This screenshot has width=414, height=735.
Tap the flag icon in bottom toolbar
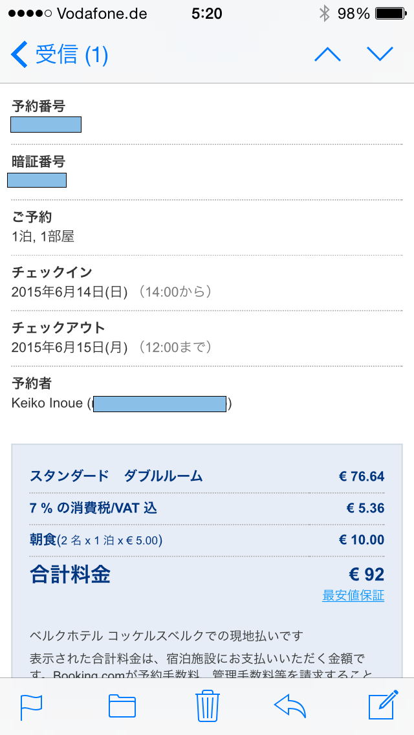31,706
